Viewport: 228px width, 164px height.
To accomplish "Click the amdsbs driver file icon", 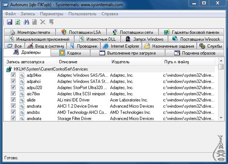I will tap(22, 112).
